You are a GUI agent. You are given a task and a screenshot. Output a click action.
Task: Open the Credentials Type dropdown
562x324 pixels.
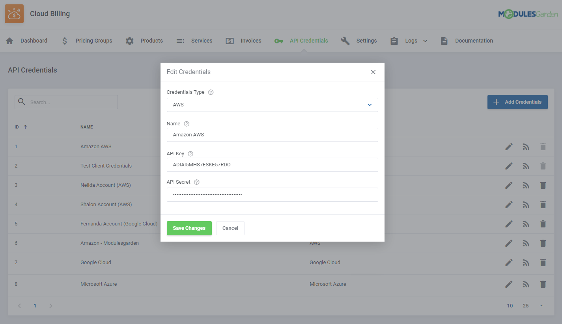coord(272,105)
